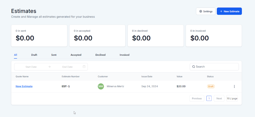This screenshot has height=117, width=255.
Task: Click the Start Date field
Action: click(x=31, y=67)
